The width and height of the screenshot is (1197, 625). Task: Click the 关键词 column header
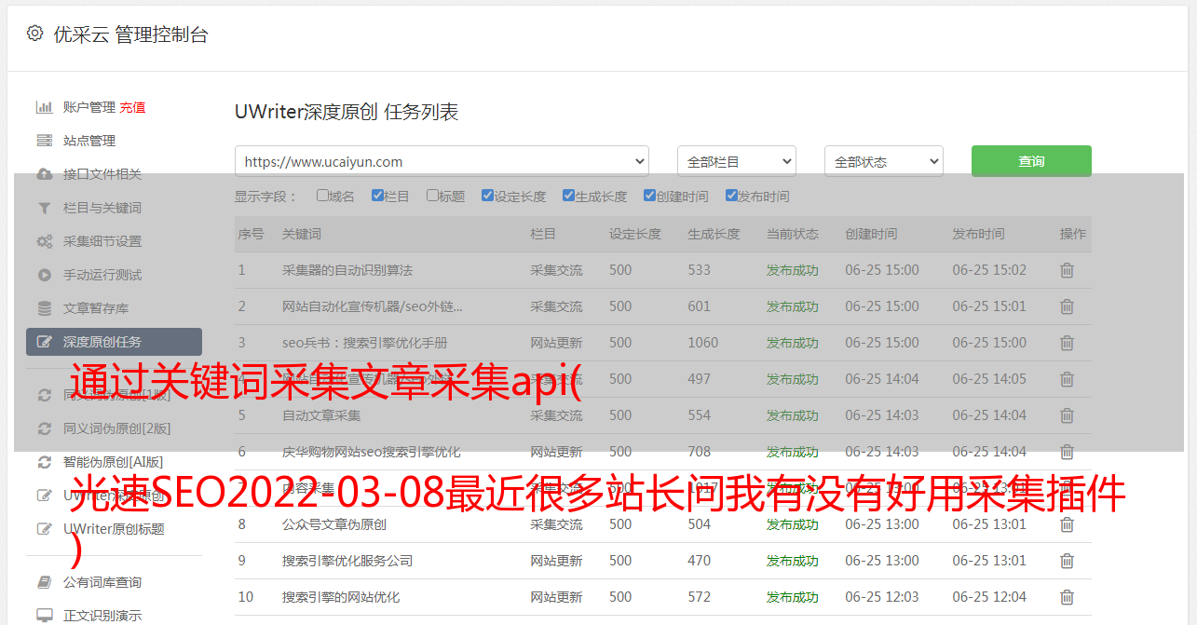click(302, 234)
